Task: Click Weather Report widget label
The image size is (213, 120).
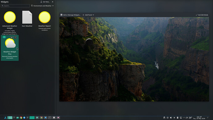Action: (x=44, y=26)
